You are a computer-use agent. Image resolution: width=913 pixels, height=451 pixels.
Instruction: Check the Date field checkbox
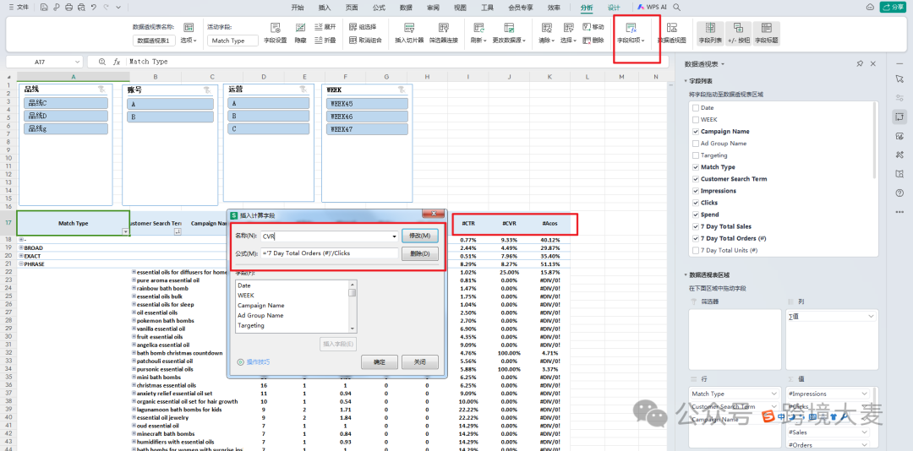point(695,107)
